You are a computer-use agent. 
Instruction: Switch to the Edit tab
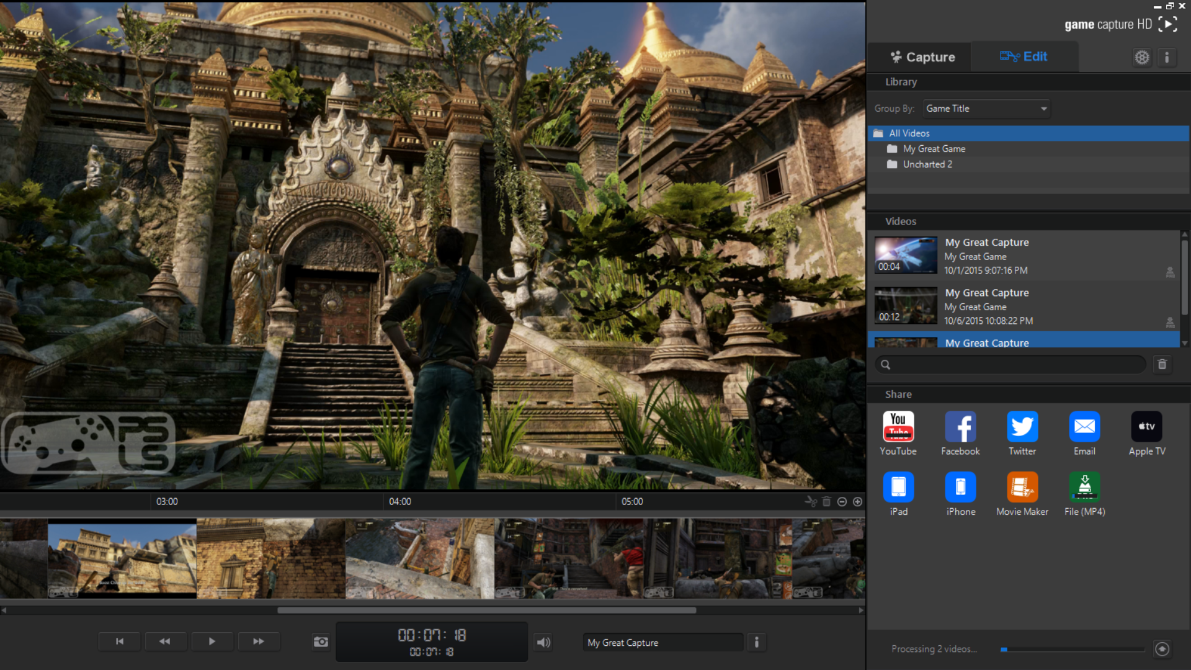[1024, 56]
